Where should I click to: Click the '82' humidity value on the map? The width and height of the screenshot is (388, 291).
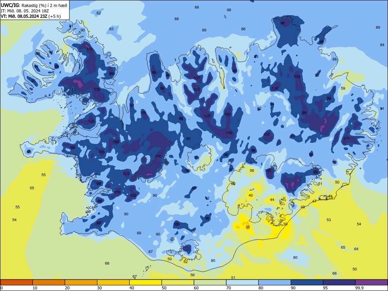tap(99, 13)
